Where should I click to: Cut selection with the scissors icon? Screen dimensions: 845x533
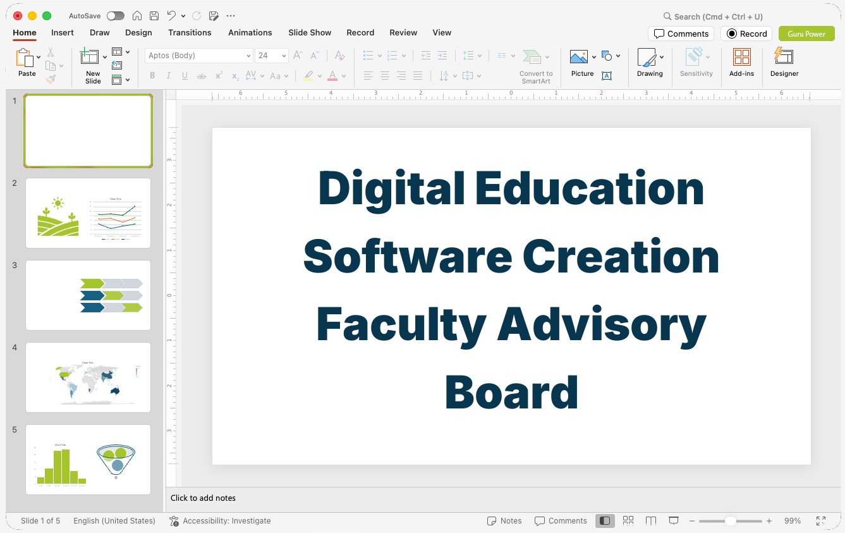point(51,52)
